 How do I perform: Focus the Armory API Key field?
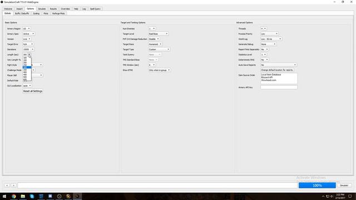[279, 87]
